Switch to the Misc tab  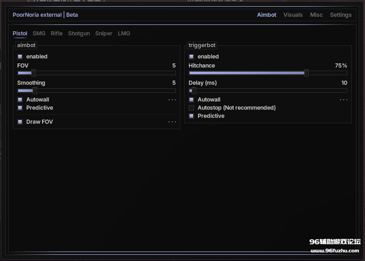tap(316, 15)
